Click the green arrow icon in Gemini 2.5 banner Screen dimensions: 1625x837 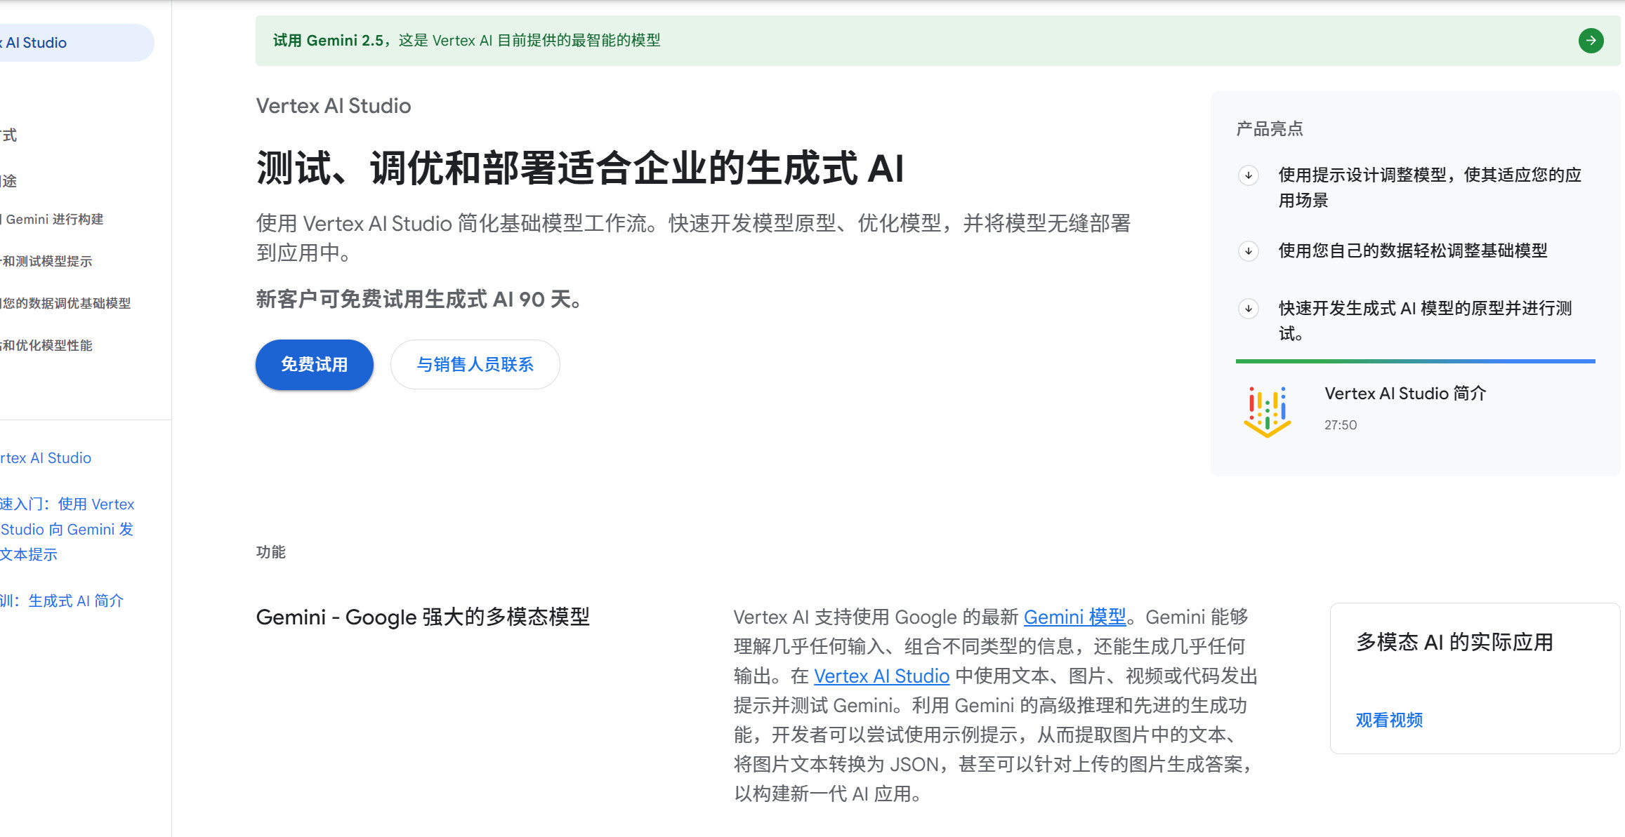pos(1591,41)
